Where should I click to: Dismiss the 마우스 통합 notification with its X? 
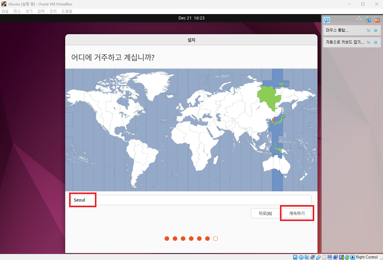(375, 30)
